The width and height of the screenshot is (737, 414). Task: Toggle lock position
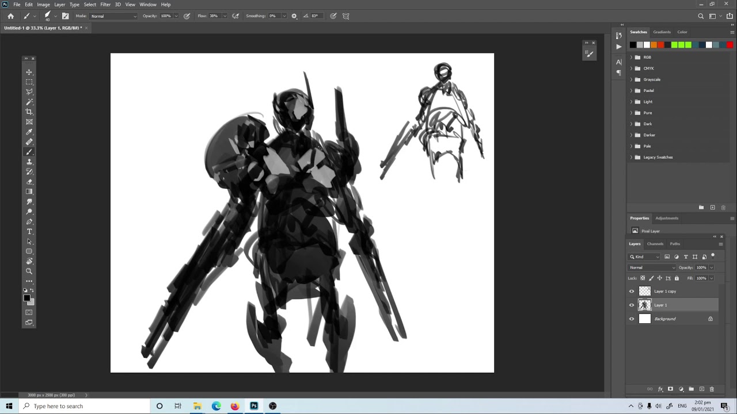(660, 278)
